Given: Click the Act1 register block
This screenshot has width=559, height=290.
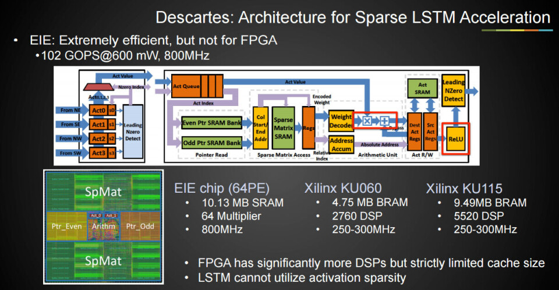Looking at the screenshot, I should [98, 125].
